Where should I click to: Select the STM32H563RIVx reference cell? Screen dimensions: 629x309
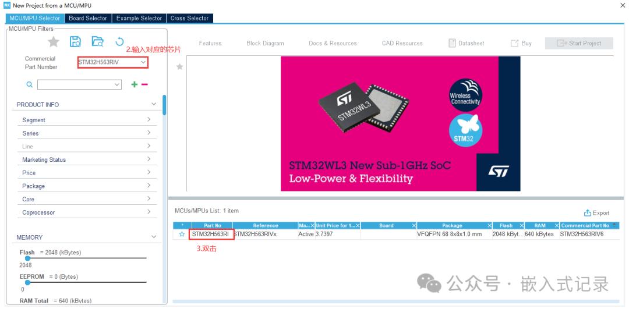[x=265, y=234]
